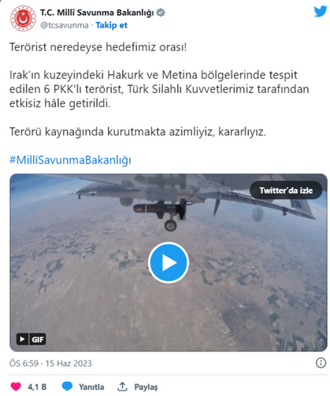Open the #MillîSavunmaBakanlığı hashtag
Viewport: 330px width, 396px height.
tap(70, 160)
